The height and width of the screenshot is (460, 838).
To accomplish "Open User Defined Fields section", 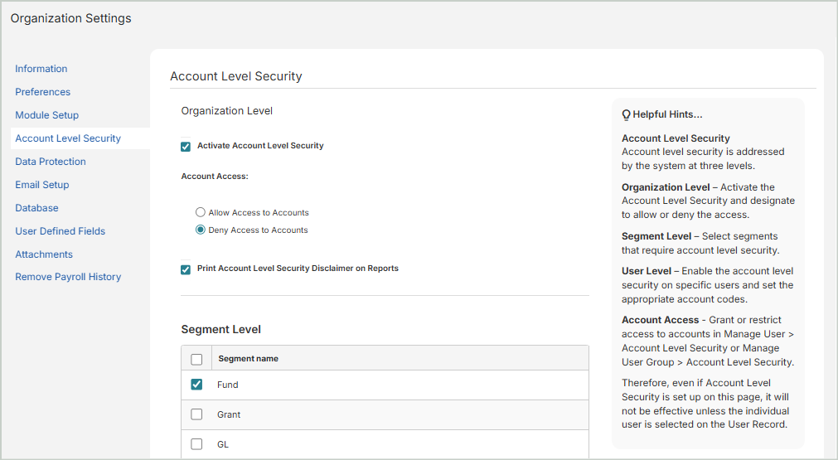I will [61, 231].
